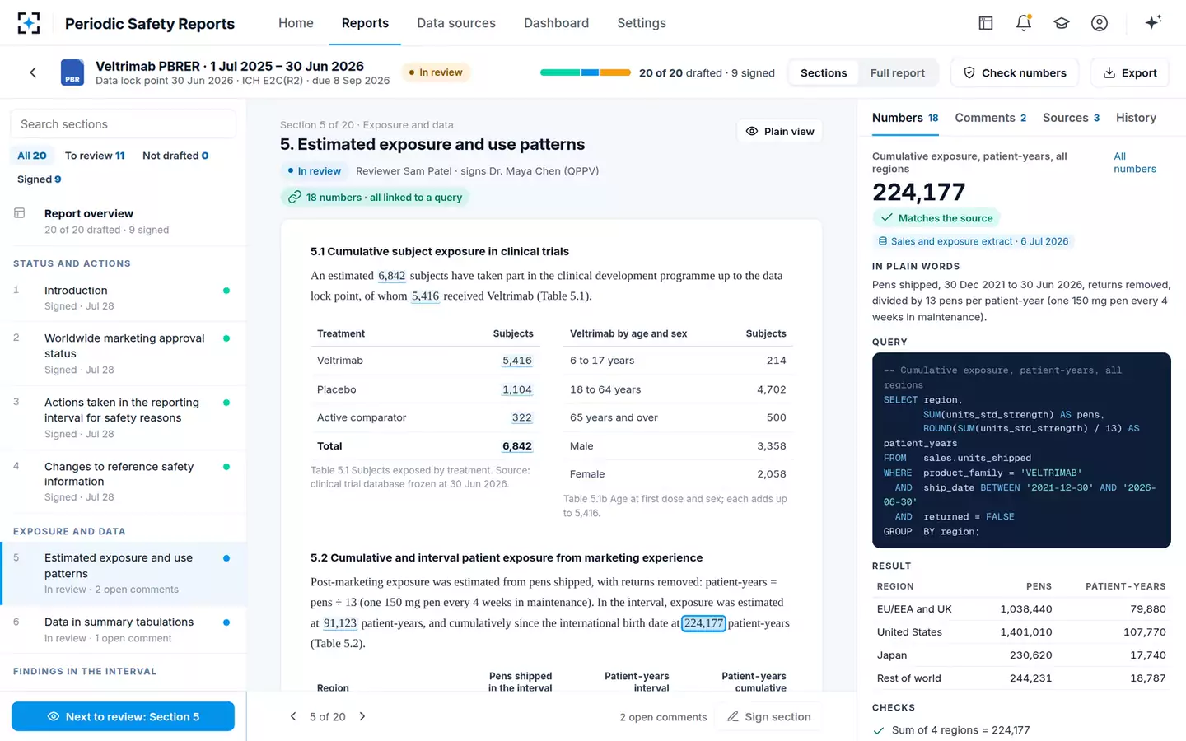The image size is (1186, 741).
Task: Click the database icon in source extract chip
Action: 883,241
